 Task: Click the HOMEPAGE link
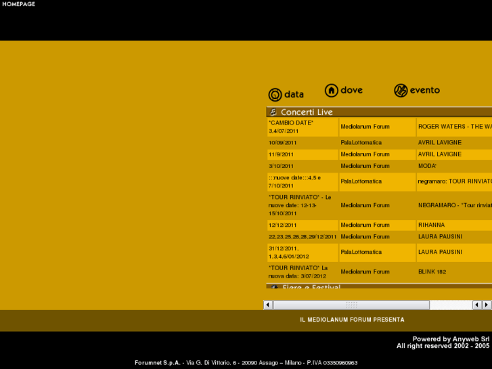18,4
